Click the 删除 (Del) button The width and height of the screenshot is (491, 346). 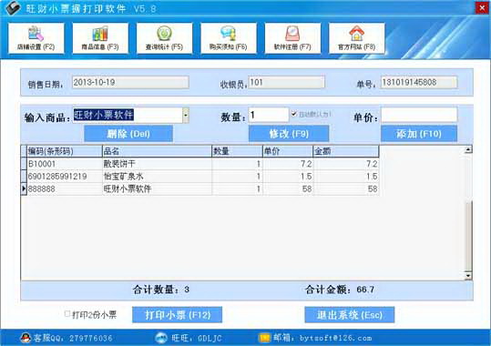tap(128, 134)
